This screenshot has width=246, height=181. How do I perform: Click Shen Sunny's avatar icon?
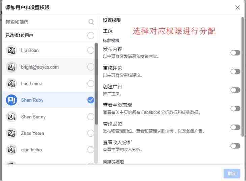tap(11, 117)
